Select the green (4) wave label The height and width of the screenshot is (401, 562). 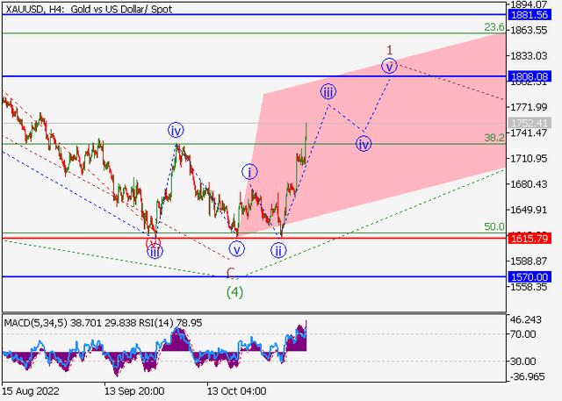[234, 292]
